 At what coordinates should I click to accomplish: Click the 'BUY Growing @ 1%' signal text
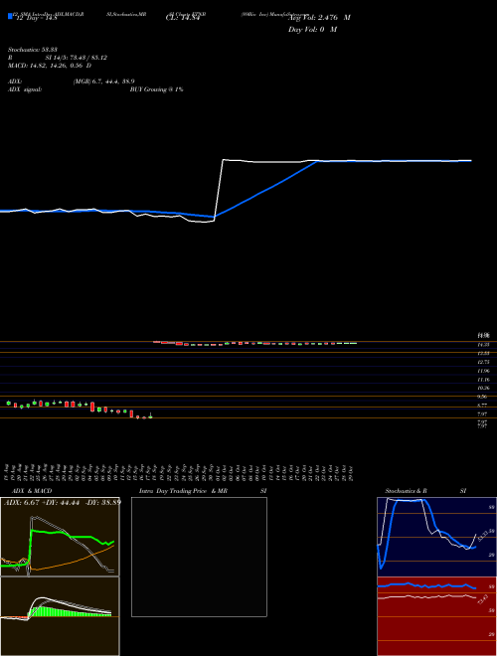(x=156, y=89)
